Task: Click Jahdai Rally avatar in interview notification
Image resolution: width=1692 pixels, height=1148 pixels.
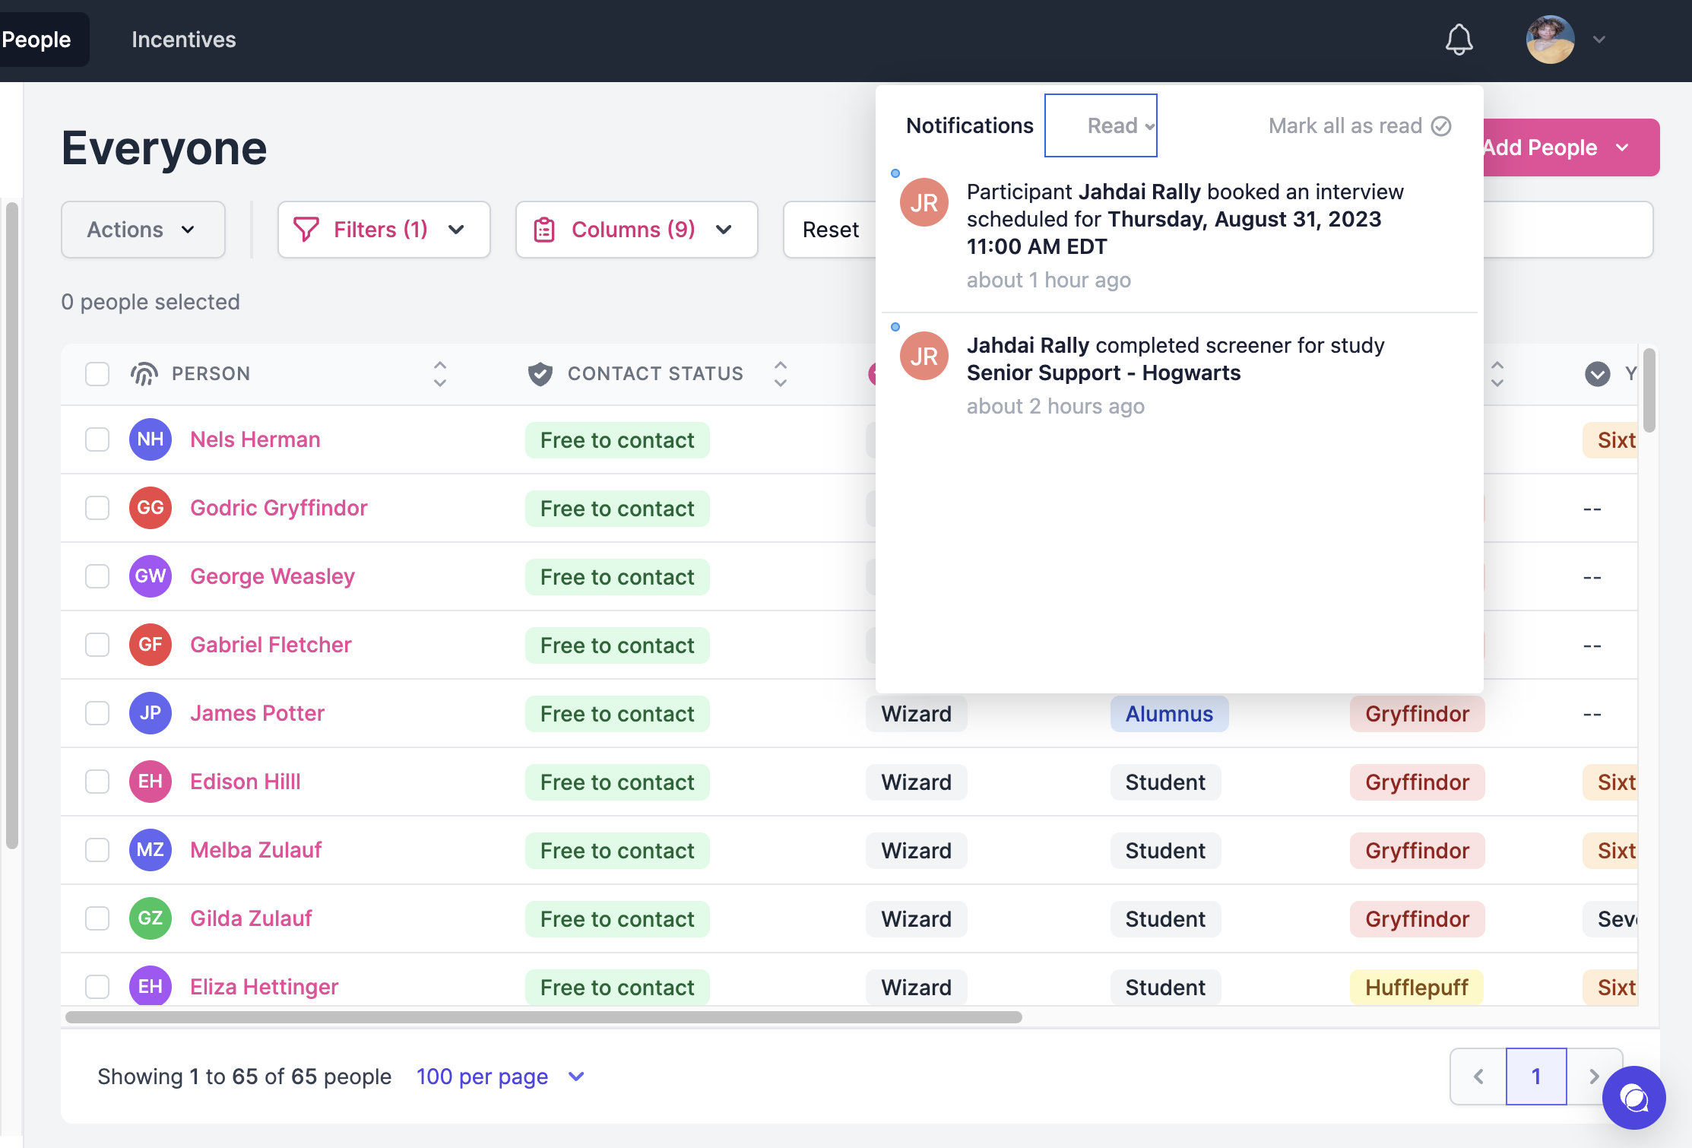Action: pos(924,203)
